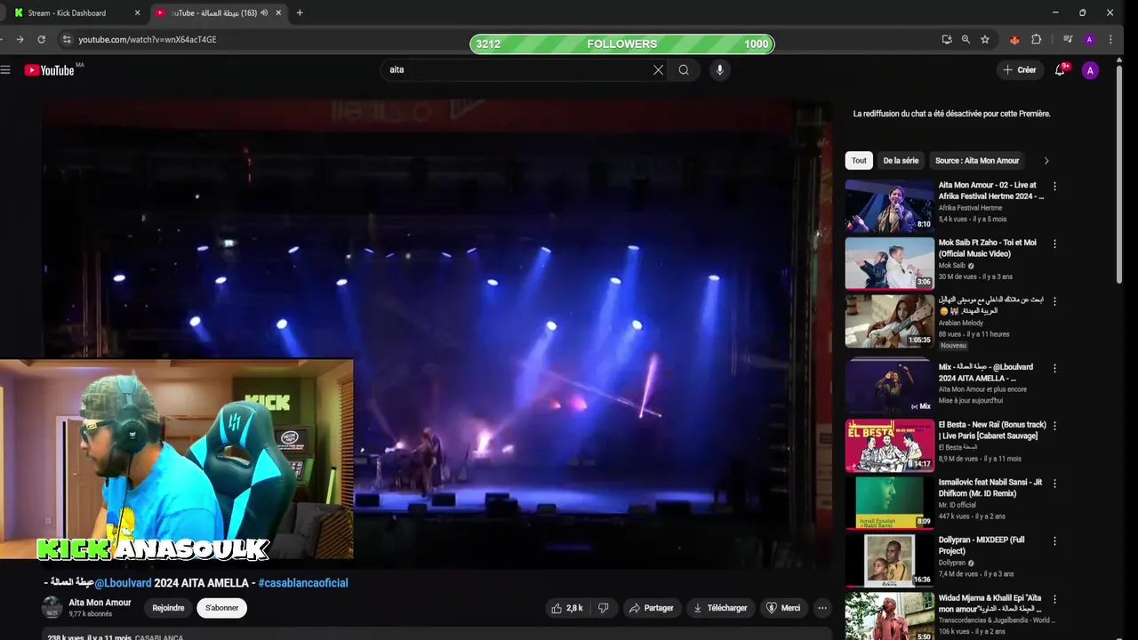The image size is (1138, 640).
Task: Select the Source : Aita Mon Amour chip
Action: coord(977,161)
